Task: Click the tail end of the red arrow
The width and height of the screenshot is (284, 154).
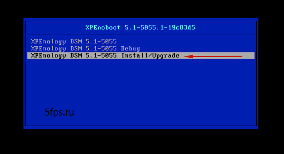Action: tap(241, 56)
